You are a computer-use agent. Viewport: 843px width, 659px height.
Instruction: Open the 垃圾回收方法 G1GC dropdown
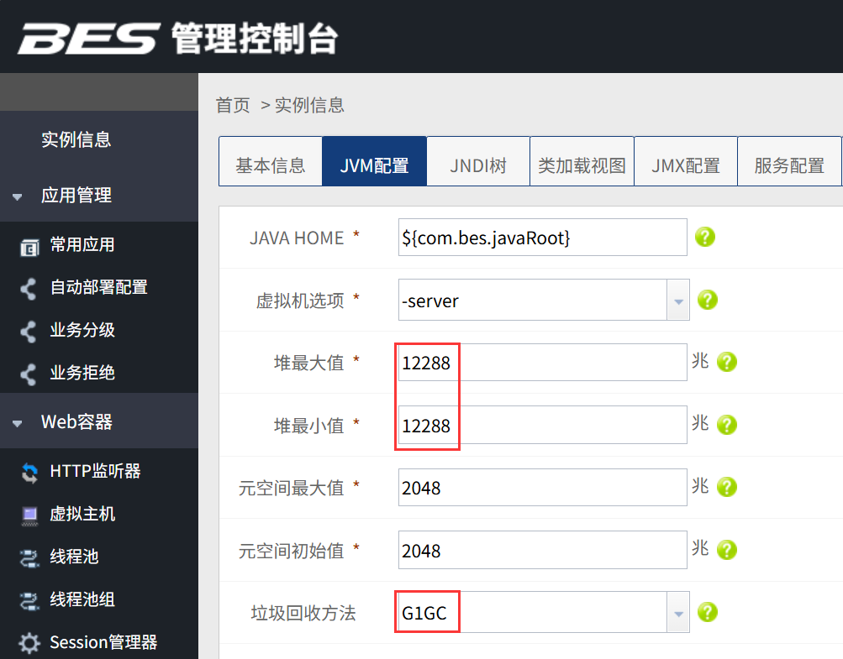point(678,613)
